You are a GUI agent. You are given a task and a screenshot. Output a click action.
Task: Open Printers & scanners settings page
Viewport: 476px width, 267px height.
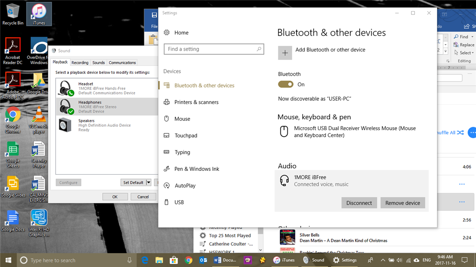196,102
